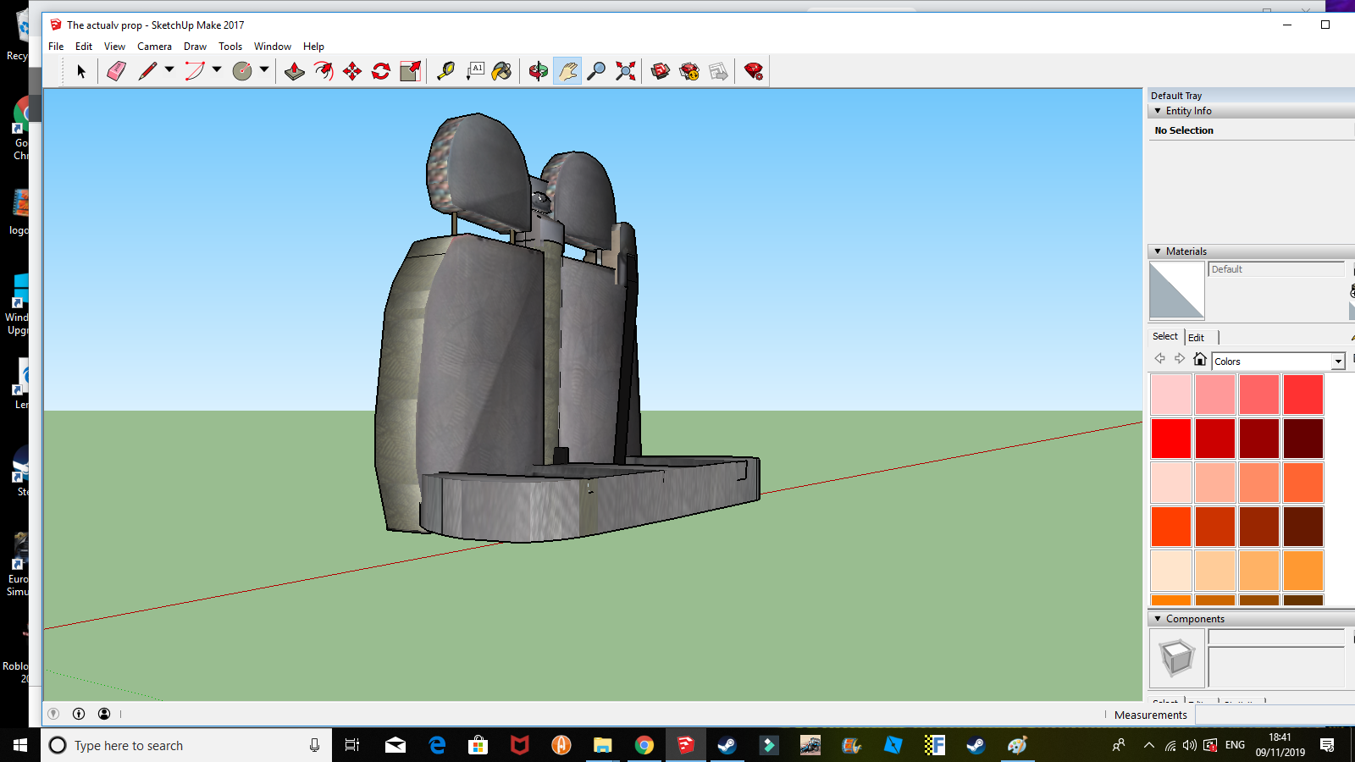
Task: Pick the pale peach swatch
Action: 1171,571
